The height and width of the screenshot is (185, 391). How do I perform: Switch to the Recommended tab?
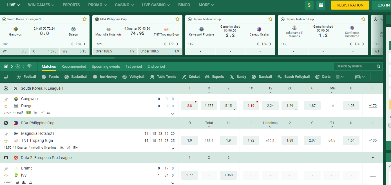point(74,67)
